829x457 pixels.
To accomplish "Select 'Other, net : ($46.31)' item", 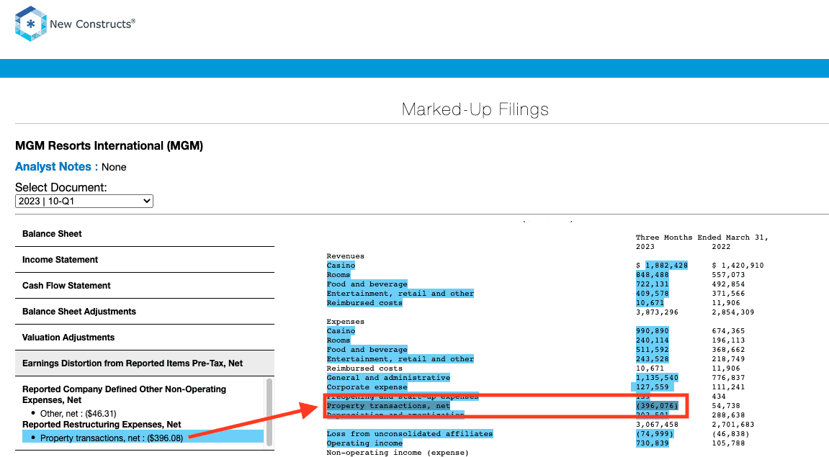I will (79, 414).
